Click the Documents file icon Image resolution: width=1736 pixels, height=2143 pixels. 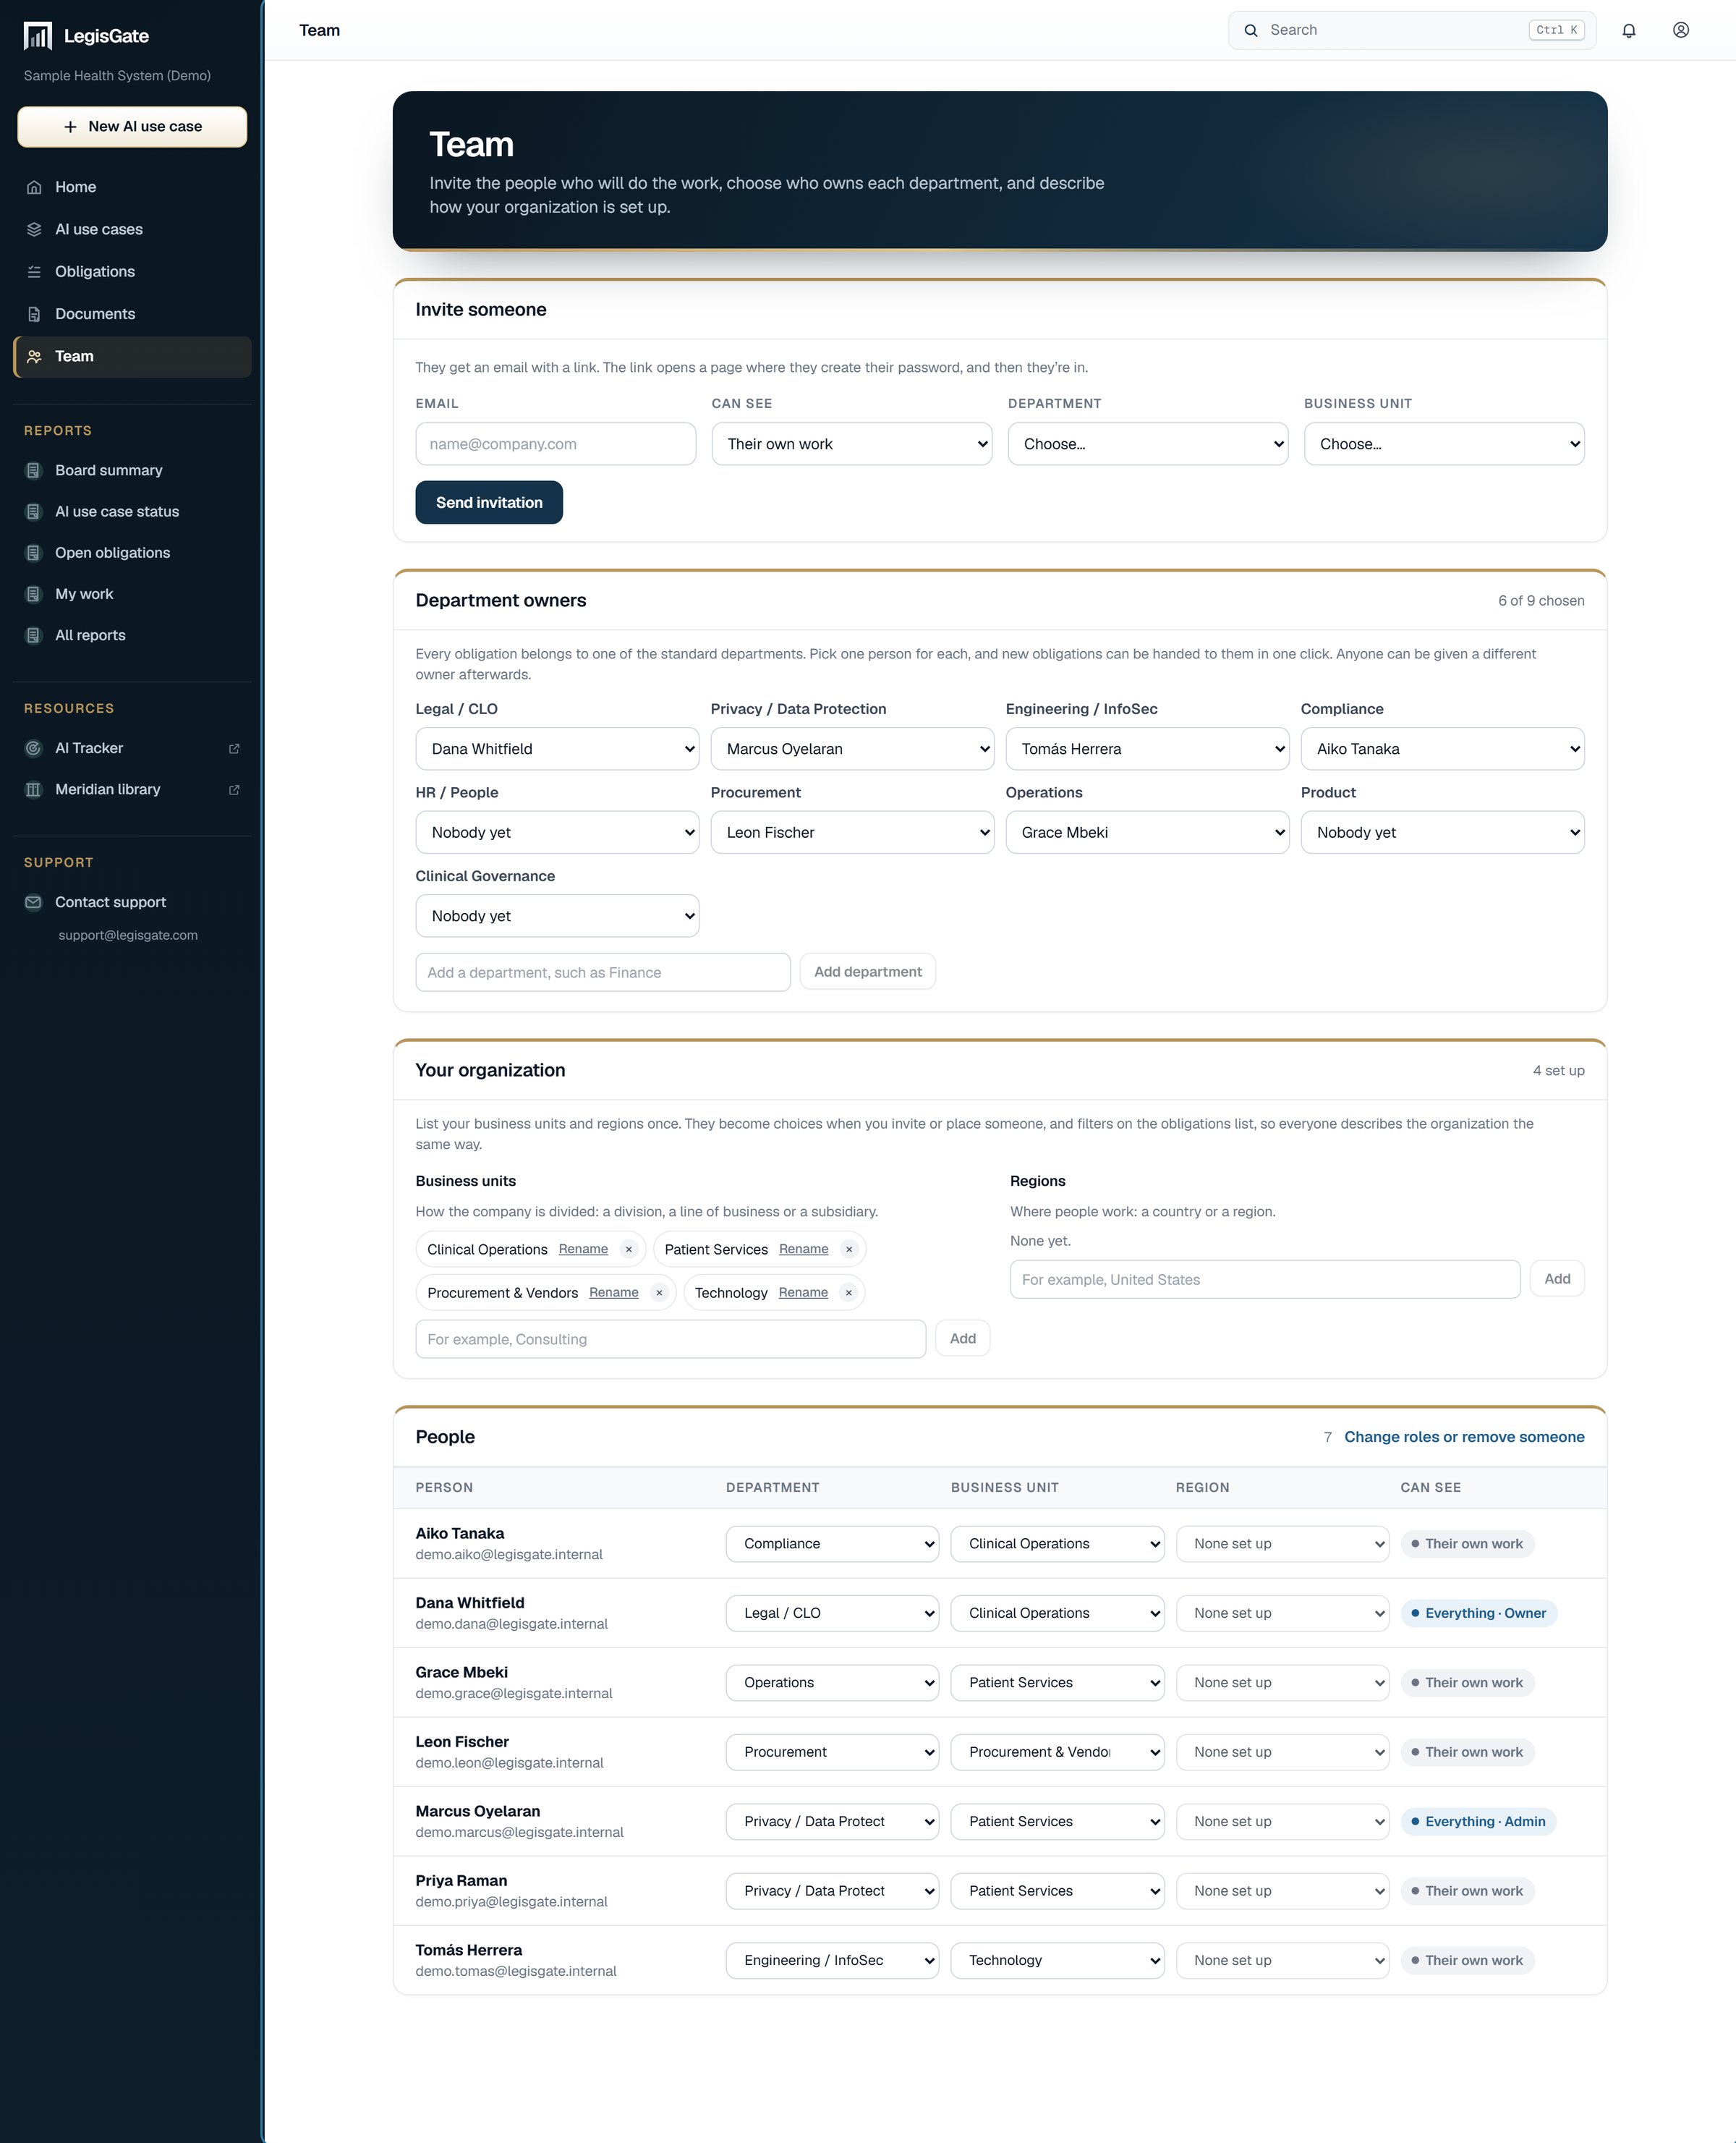(x=34, y=314)
